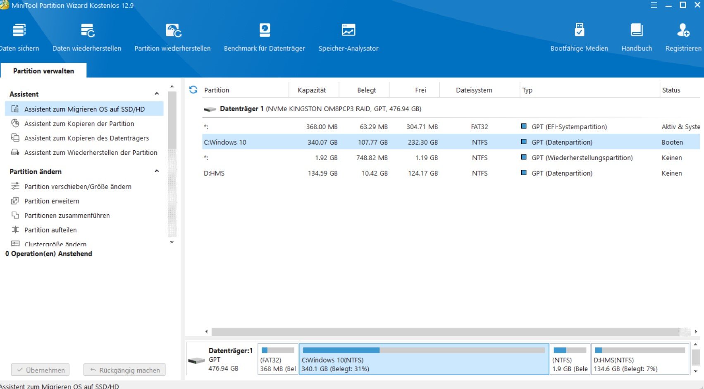Image resolution: width=704 pixels, height=389 pixels.
Task: Click the Übernehmen button
Action: tap(40, 370)
